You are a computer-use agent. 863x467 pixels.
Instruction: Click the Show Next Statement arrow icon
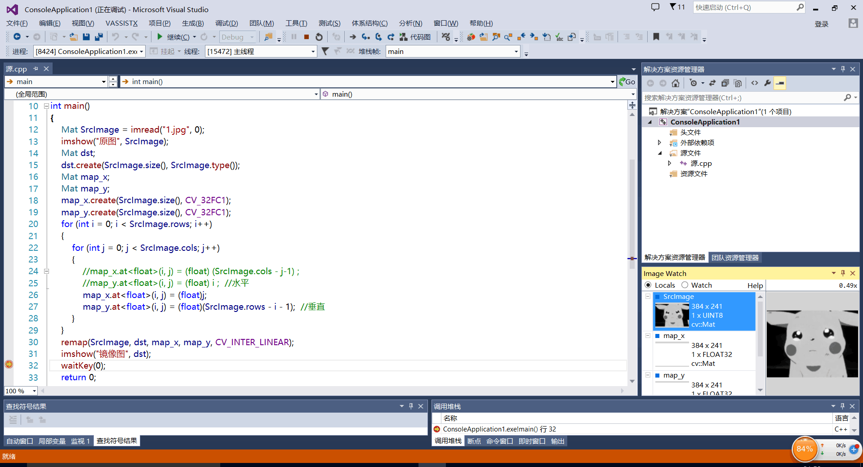point(353,37)
